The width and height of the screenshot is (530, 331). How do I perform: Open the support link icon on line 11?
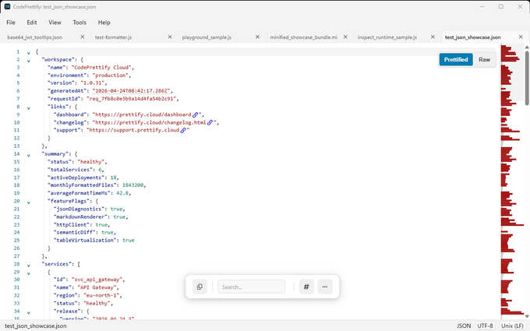coord(183,130)
